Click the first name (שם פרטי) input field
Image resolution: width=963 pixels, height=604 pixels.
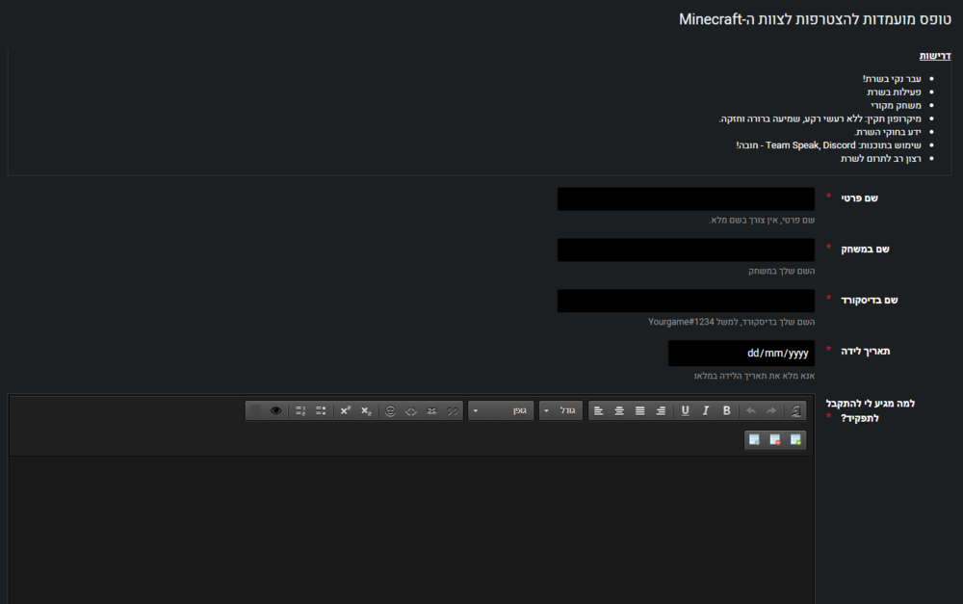click(686, 199)
